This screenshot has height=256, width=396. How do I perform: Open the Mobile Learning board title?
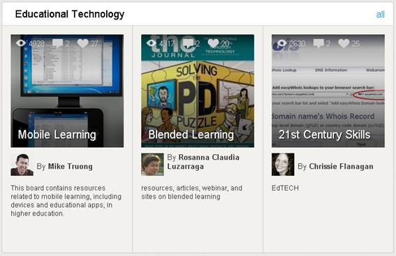tap(57, 135)
